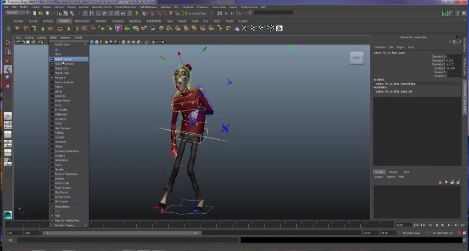Open the Render layer tab

(x=393, y=172)
